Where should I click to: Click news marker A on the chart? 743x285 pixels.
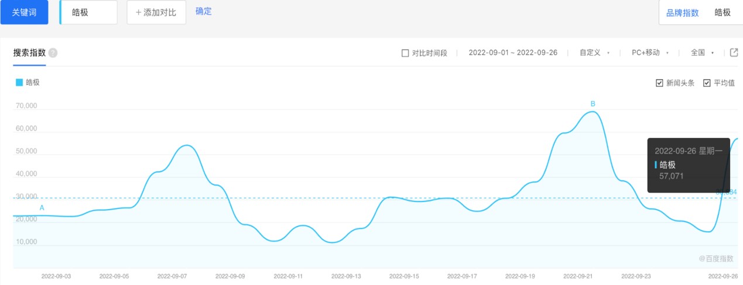42,208
